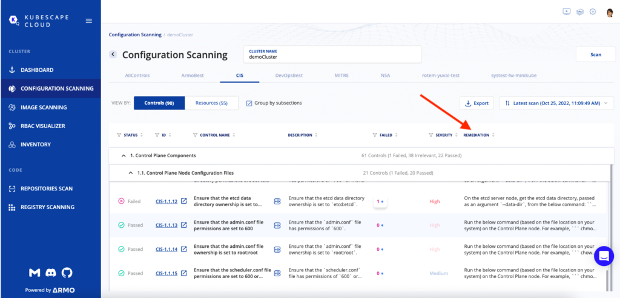Open the Latest scan date dropdown
620x298 pixels.
(x=557, y=103)
